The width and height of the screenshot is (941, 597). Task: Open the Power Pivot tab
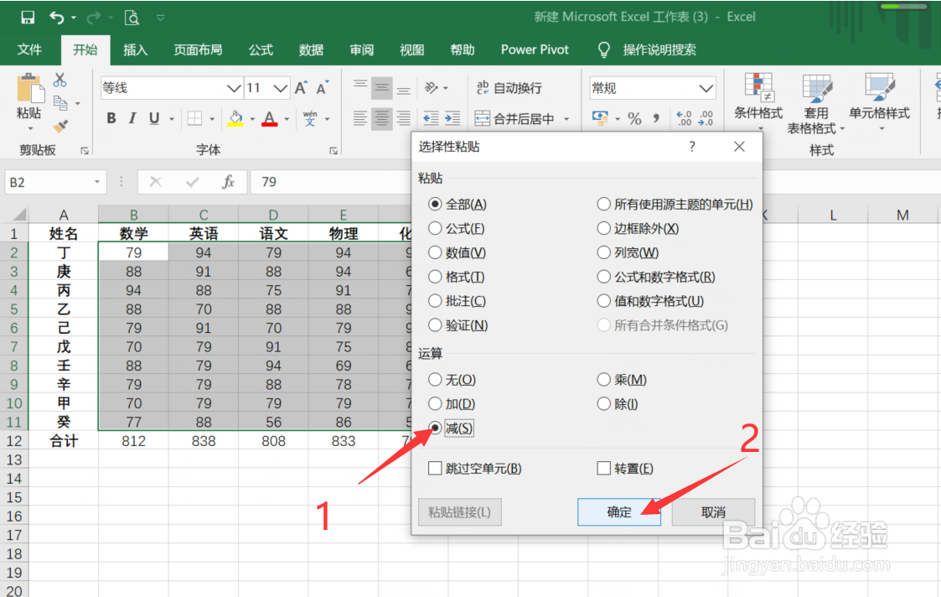click(534, 49)
